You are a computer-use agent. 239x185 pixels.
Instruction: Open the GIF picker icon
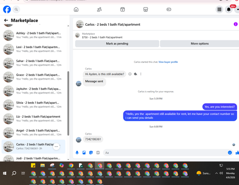98,153
